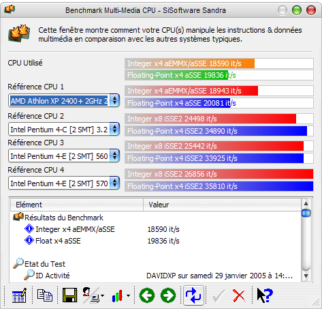This screenshot has width=322, height=309.
Task: Click the DAVIDXP sur samedi 29 janvier value
Action: coord(219,276)
